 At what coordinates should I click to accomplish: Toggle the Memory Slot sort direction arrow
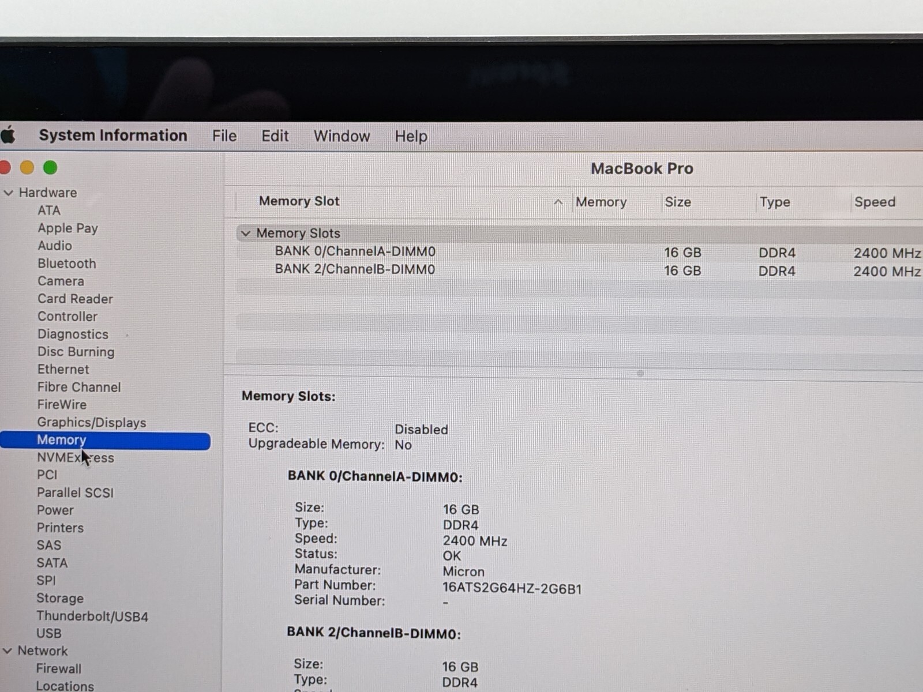[x=558, y=202]
